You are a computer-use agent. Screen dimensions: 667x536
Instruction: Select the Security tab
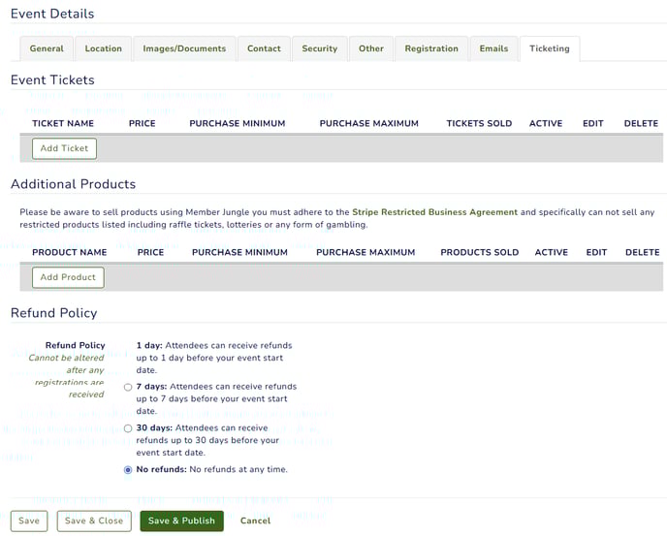coord(320,48)
